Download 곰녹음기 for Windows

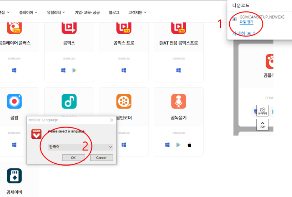pyautogui.click(x=167, y=145)
